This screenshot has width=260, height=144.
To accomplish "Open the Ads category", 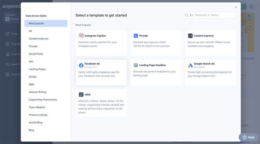I will (31, 62).
